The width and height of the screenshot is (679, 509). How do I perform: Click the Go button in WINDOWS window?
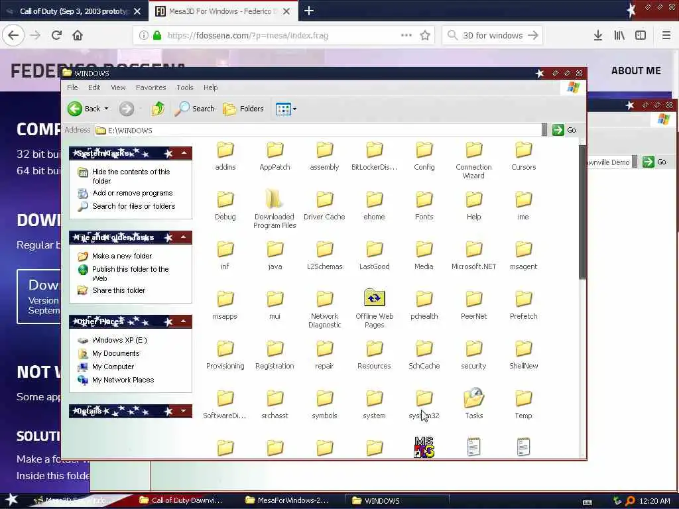click(x=564, y=130)
